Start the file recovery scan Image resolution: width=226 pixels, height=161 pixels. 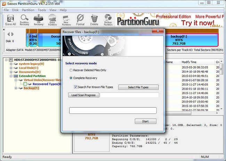coord(145,121)
